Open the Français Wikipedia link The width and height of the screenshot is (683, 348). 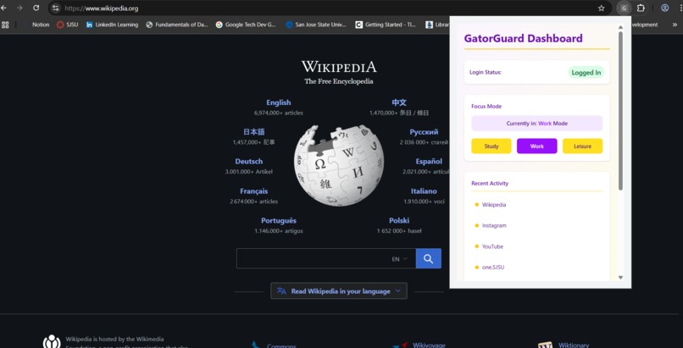(253, 191)
